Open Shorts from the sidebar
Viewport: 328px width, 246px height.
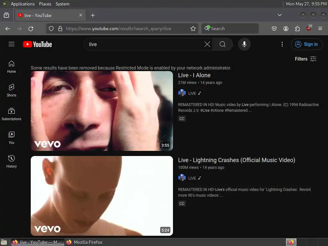click(x=12, y=90)
